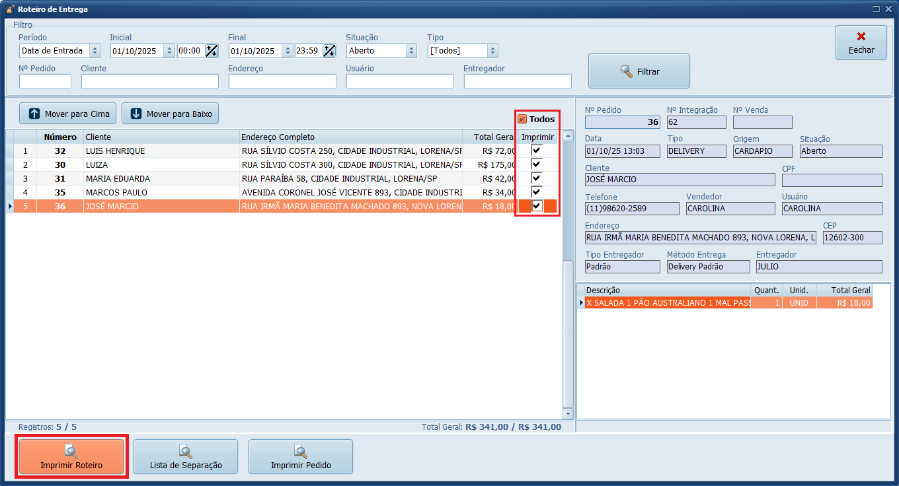This screenshot has width=899, height=486.
Task: Open the Período dropdown
Action: click(95, 51)
